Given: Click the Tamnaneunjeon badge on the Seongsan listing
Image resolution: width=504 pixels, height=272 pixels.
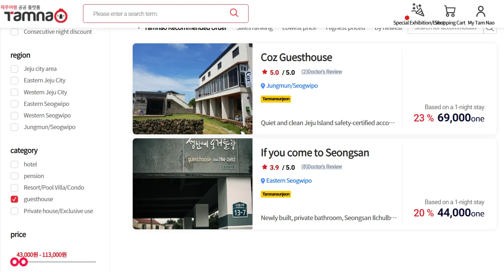Looking at the screenshot, I should pyautogui.click(x=276, y=194).
